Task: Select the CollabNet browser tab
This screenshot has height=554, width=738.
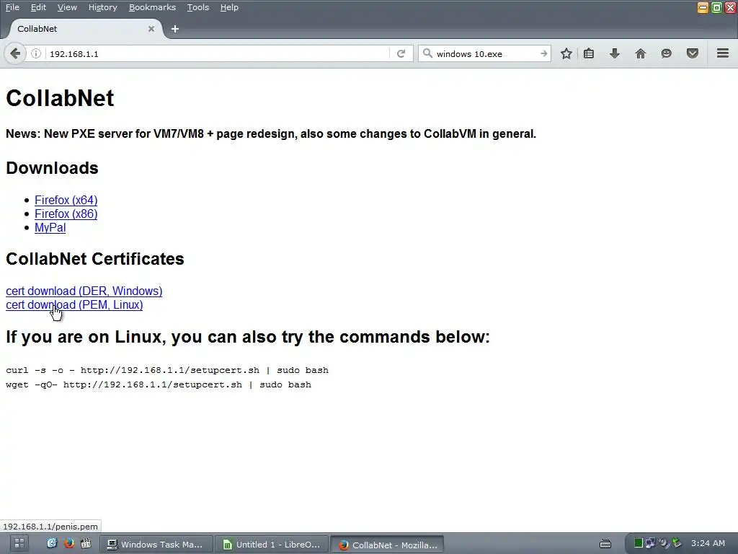Action: (x=85, y=29)
